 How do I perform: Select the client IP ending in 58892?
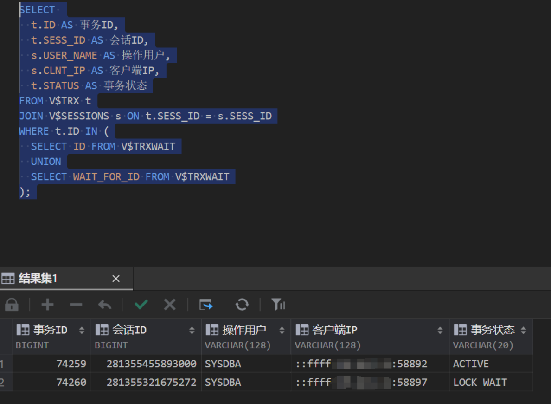click(x=370, y=364)
